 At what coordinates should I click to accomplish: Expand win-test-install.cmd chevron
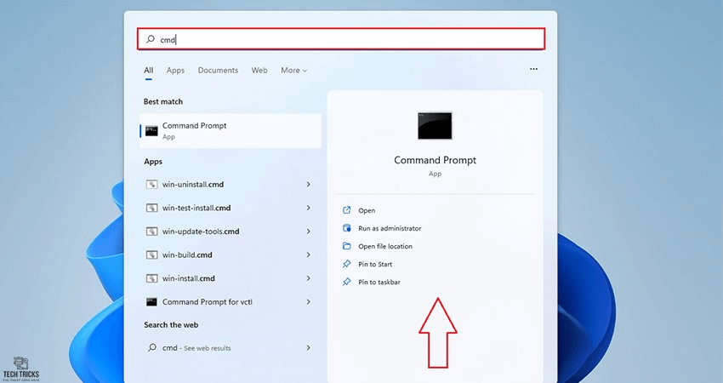(x=309, y=209)
